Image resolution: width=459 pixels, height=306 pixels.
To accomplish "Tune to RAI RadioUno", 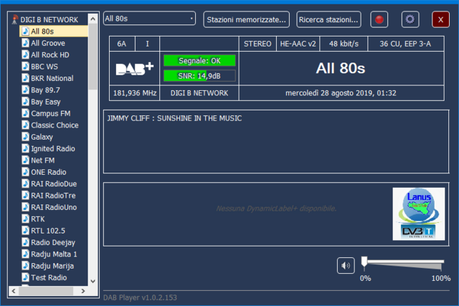I will tap(54, 207).
